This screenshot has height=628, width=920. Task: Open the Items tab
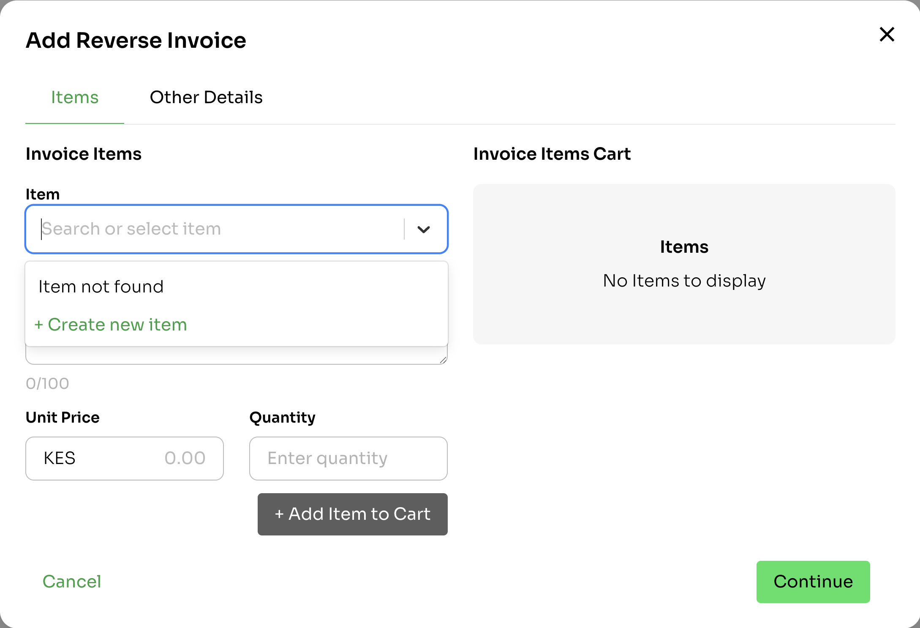pyautogui.click(x=75, y=97)
